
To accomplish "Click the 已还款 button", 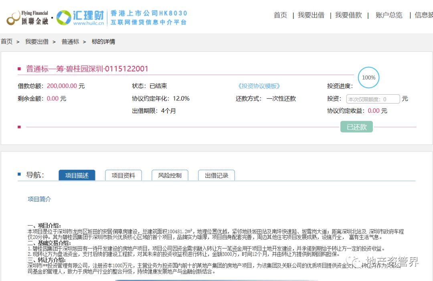I will click(356, 127).
